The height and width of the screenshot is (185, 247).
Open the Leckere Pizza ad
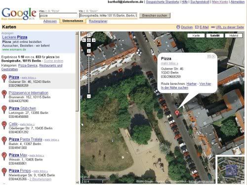pyautogui.click(x=15, y=37)
